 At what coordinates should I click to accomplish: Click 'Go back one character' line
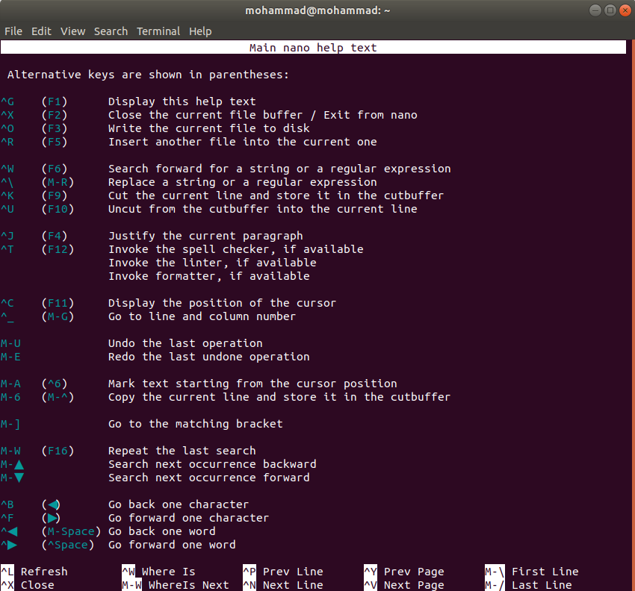(x=179, y=504)
